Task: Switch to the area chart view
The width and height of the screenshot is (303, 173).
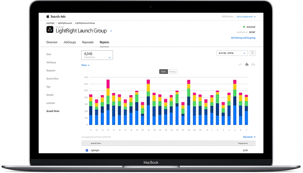Action: click(x=253, y=64)
